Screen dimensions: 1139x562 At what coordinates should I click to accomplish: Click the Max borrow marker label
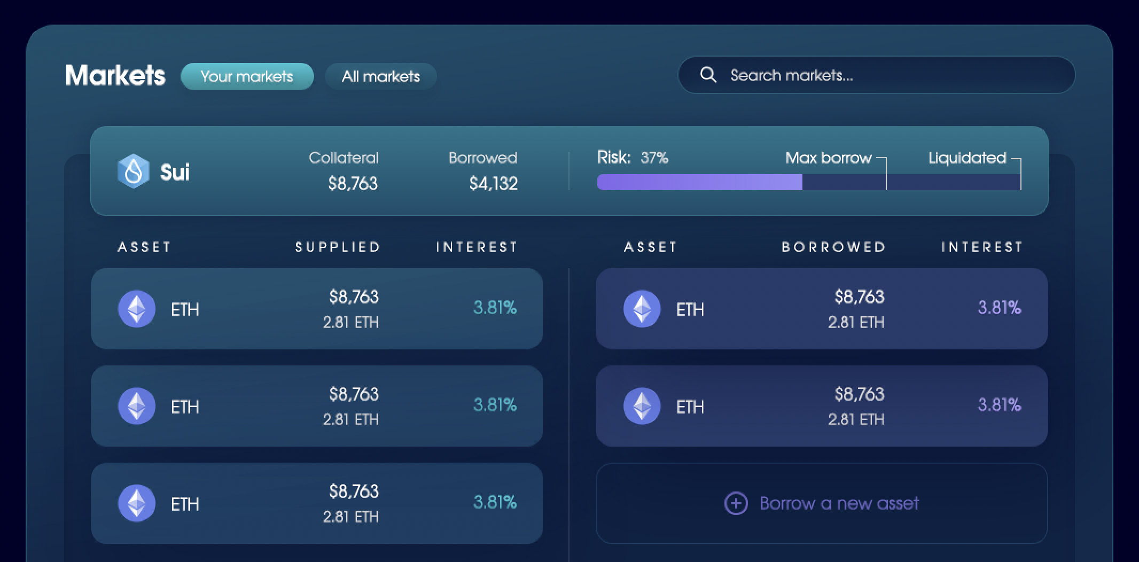[x=828, y=158]
